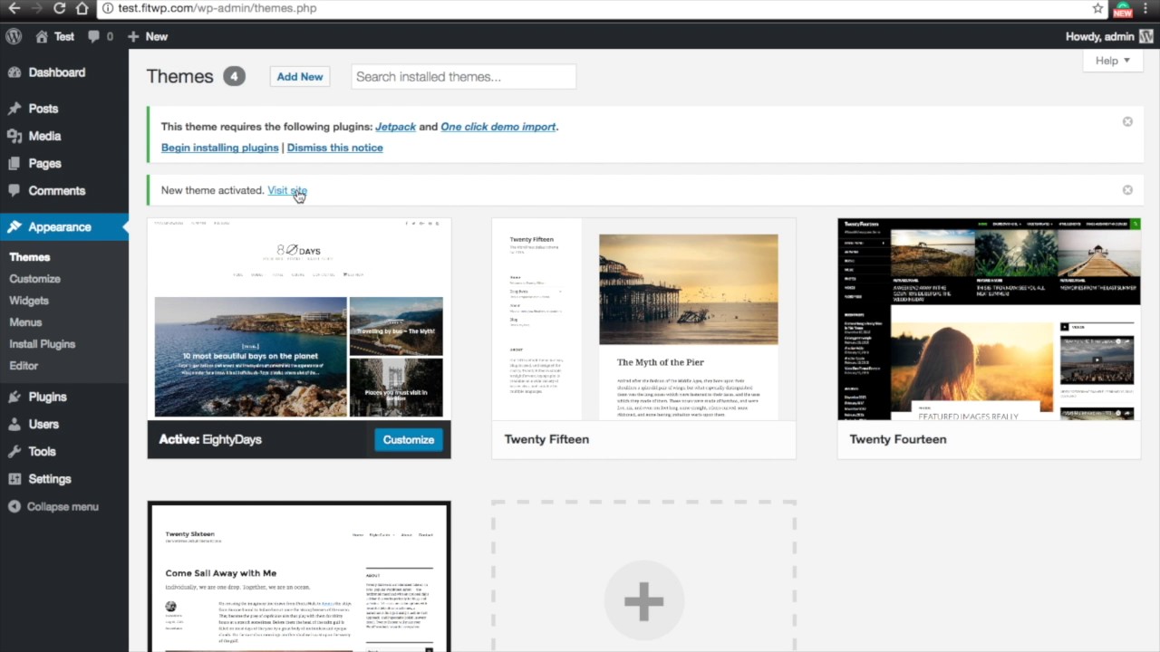Screen dimensions: 1160x652
Task: Click the Appearance paintbrush icon
Action: click(14, 226)
